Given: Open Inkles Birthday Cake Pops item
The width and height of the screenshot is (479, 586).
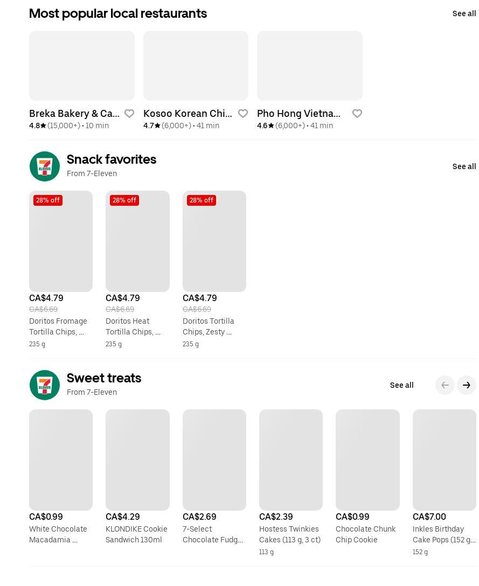Looking at the screenshot, I should coord(444,460).
